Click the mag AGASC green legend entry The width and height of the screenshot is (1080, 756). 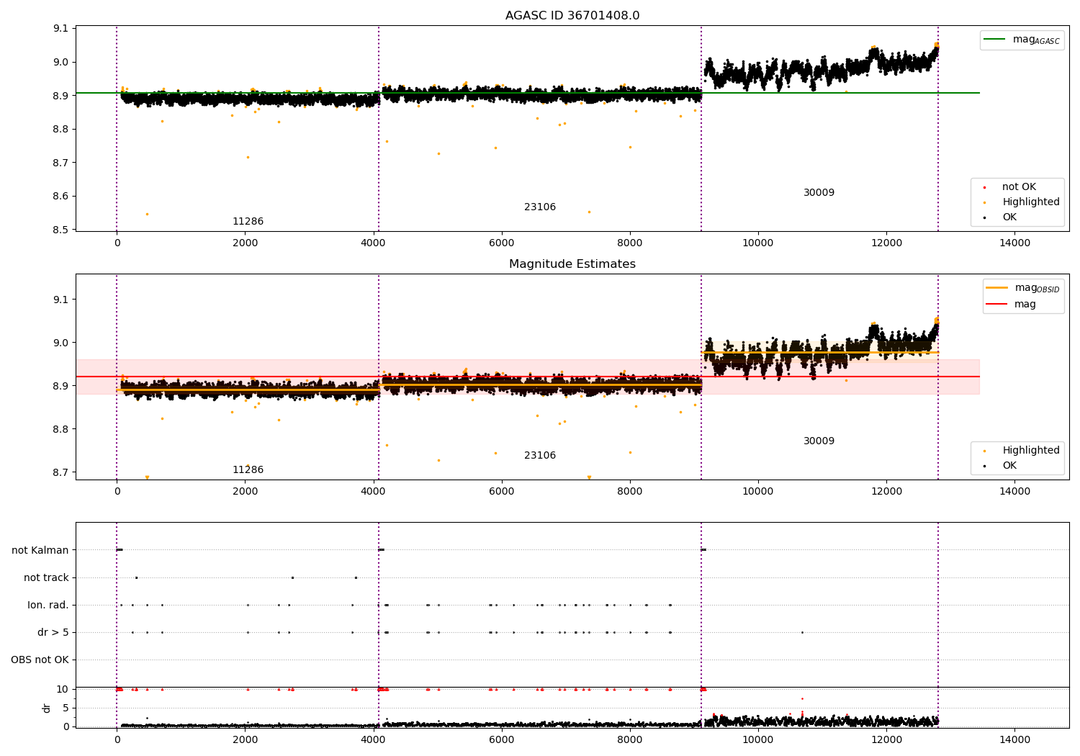1022,40
